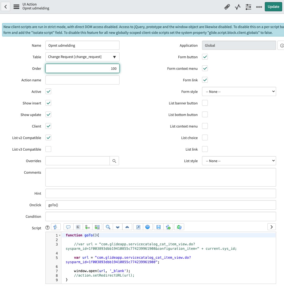
Task: Click into the Action name field
Action: click(x=82, y=80)
